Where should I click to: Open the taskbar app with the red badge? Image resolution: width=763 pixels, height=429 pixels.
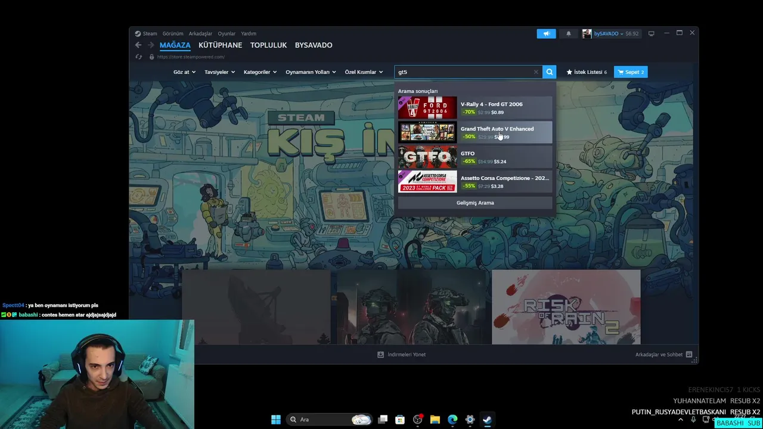click(x=418, y=419)
